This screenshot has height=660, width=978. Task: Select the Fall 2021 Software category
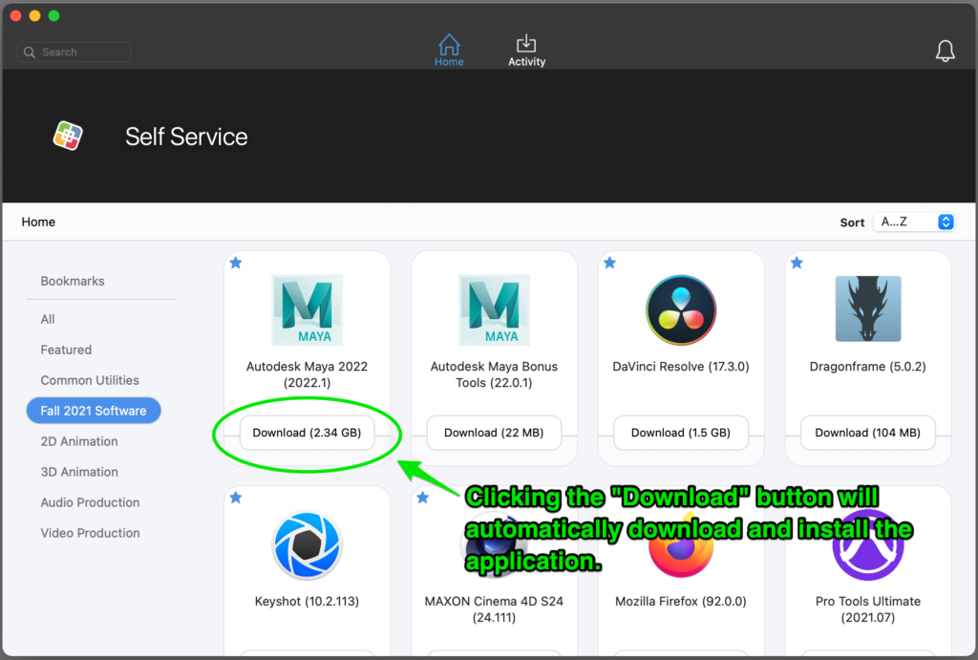pyautogui.click(x=94, y=411)
